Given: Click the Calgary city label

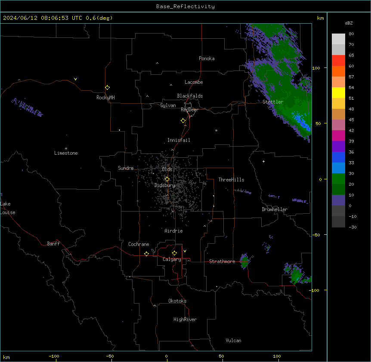Looking at the screenshot, I should click(172, 259).
